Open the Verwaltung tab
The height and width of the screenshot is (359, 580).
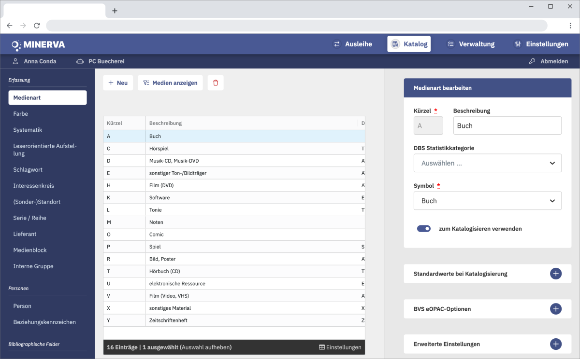[470, 44]
